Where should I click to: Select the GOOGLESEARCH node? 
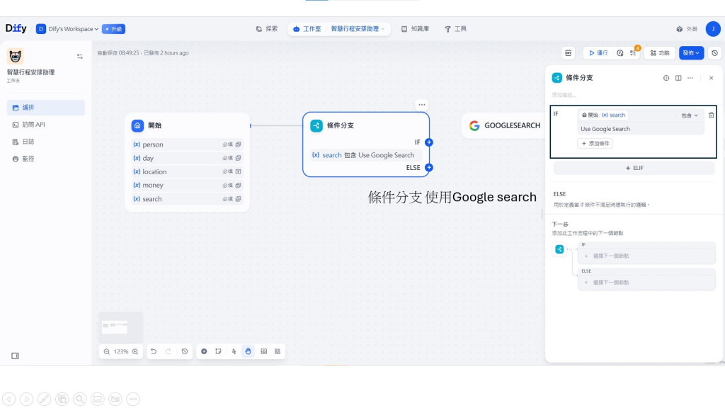click(504, 125)
